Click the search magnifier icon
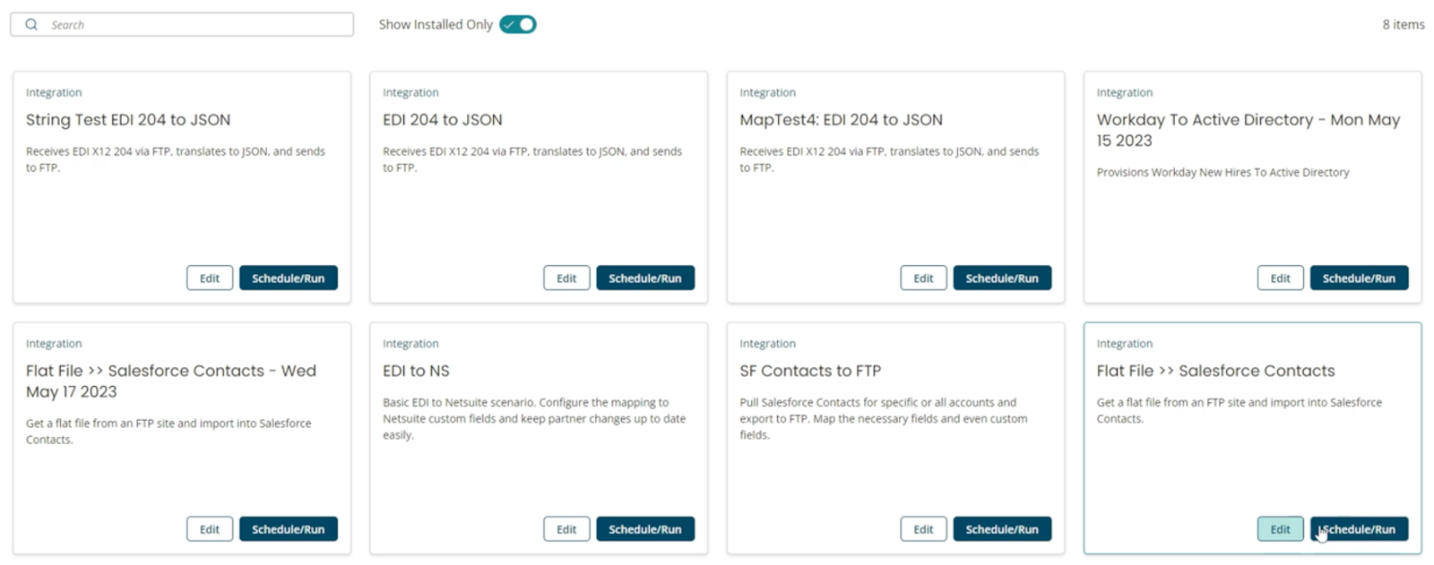The width and height of the screenshot is (1434, 565). pos(31,25)
